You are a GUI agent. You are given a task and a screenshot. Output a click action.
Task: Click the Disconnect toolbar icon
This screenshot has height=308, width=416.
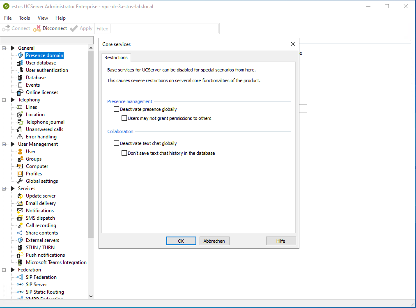(x=37, y=28)
